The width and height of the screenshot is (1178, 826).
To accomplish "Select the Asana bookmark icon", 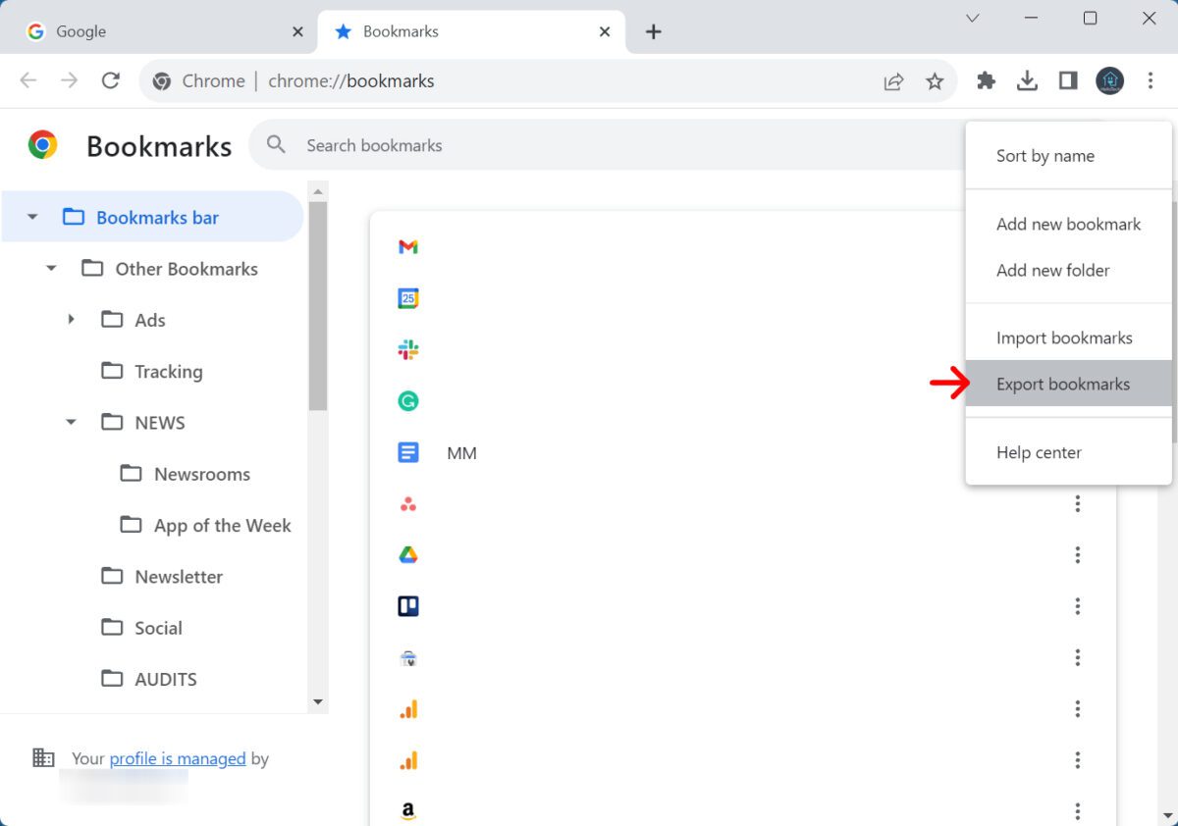I will tap(408, 503).
